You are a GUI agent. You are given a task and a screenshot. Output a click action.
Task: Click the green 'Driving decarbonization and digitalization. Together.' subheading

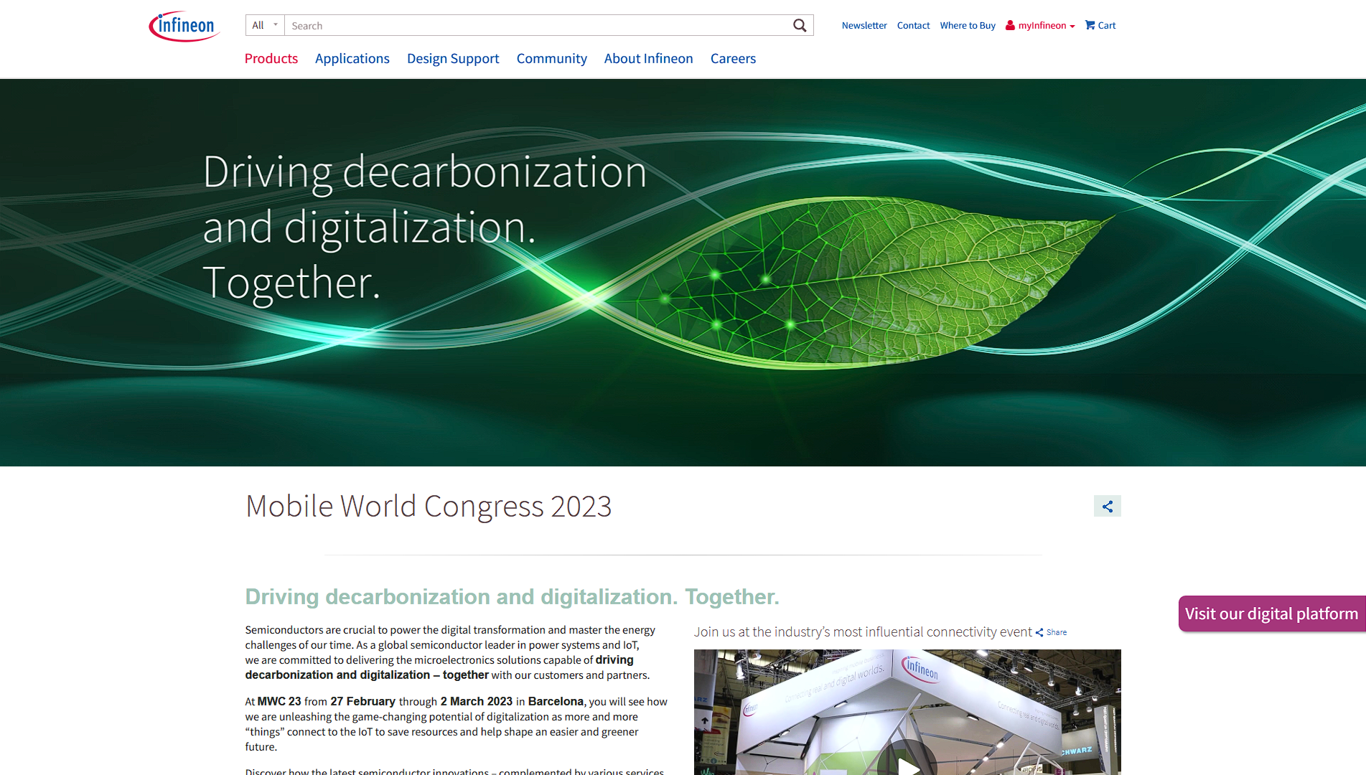tap(513, 596)
